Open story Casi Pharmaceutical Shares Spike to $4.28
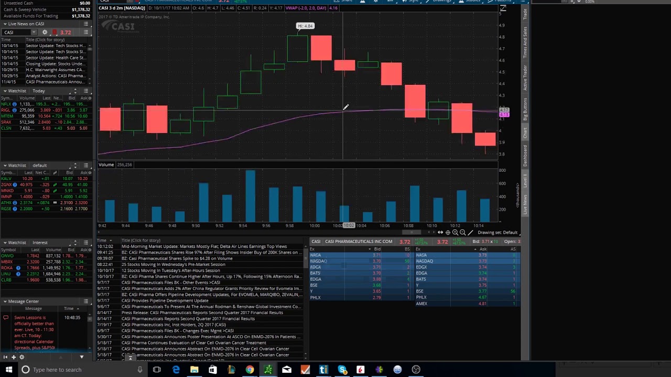The height and width of the screenshot is (377, 671). 177,259
